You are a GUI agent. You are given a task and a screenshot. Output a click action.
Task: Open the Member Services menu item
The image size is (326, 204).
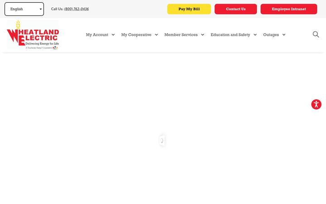tap(181, 35)
